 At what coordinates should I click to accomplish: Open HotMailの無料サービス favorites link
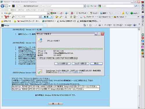pyautogui.click(x=67, y=21)
